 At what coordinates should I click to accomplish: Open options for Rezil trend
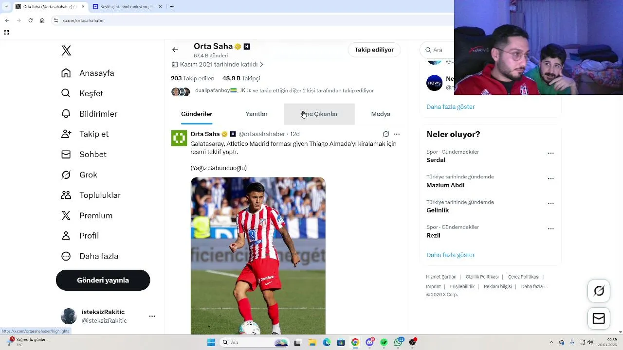pos(550,228)
